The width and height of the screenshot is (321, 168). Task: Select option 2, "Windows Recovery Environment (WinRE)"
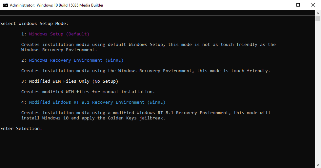pos(76,60)
